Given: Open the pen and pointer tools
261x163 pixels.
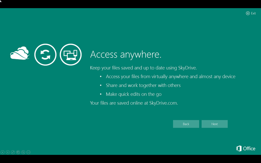Looking at the screenshot, I should point(13,152).
